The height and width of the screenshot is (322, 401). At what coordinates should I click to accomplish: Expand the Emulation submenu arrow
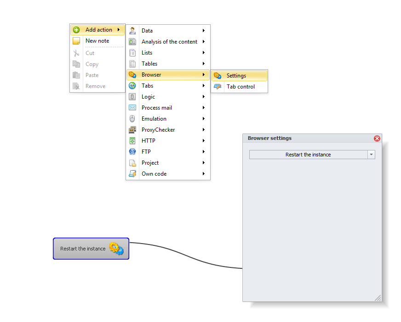(x=204, y=119)
